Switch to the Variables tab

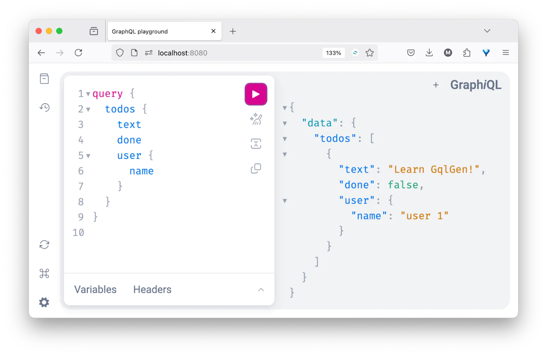[x=95, y=289]
